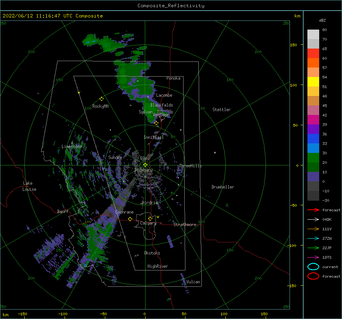Click the Strathmore city label
Image resolution: width=342 pixels, height=319 pixels.
click(x=185, y=225)
